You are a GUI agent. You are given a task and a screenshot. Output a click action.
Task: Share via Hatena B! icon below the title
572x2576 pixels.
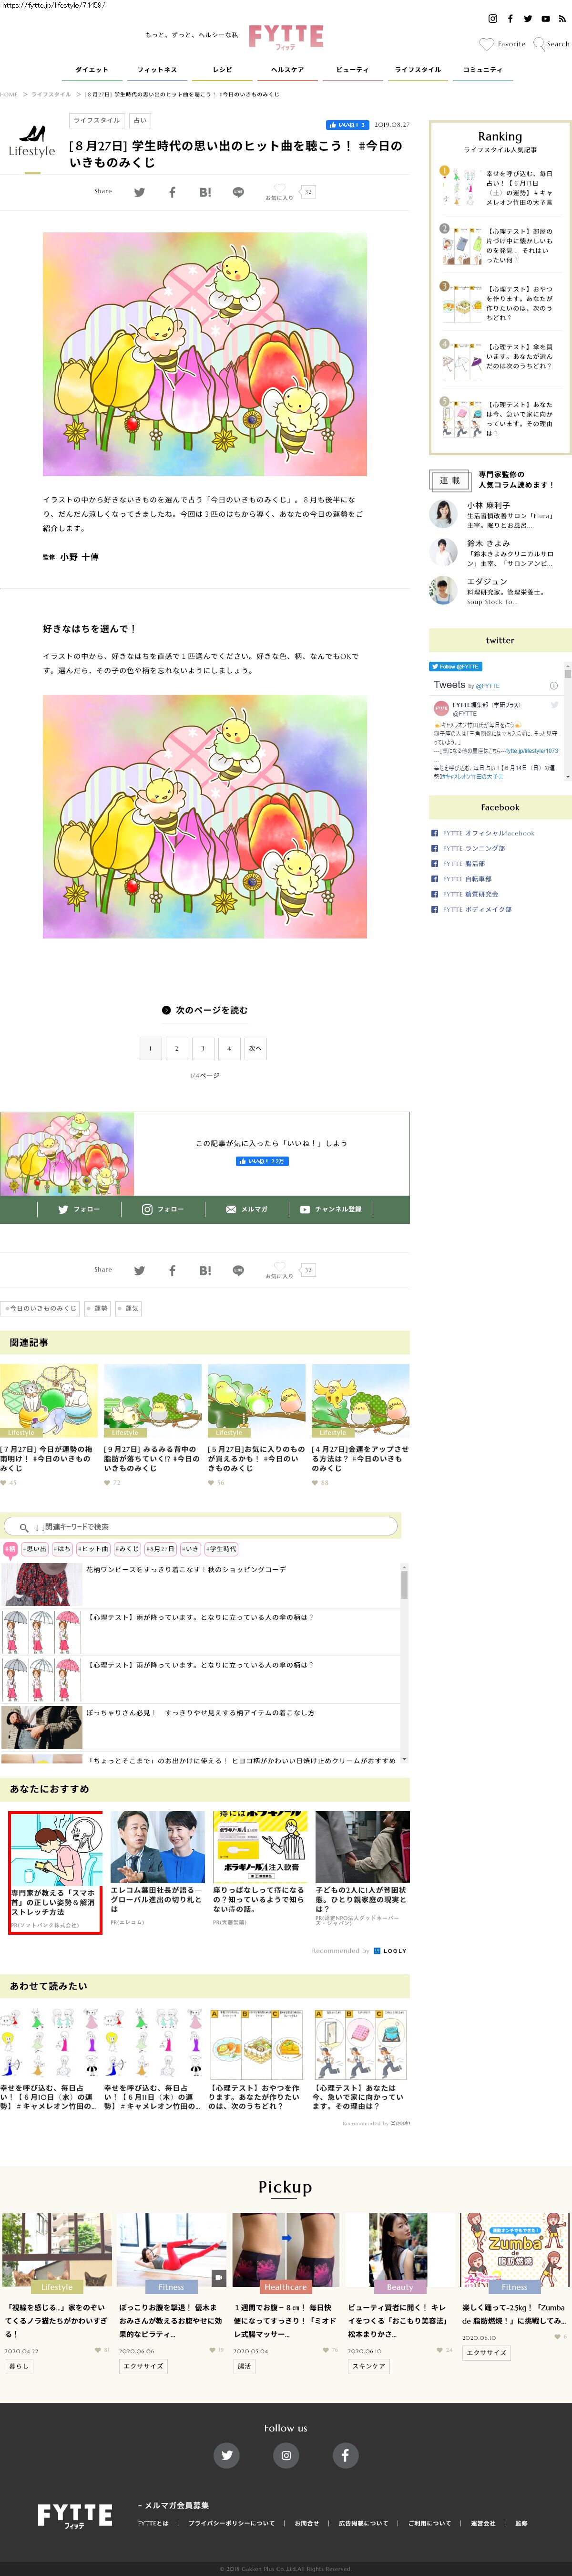204,192
